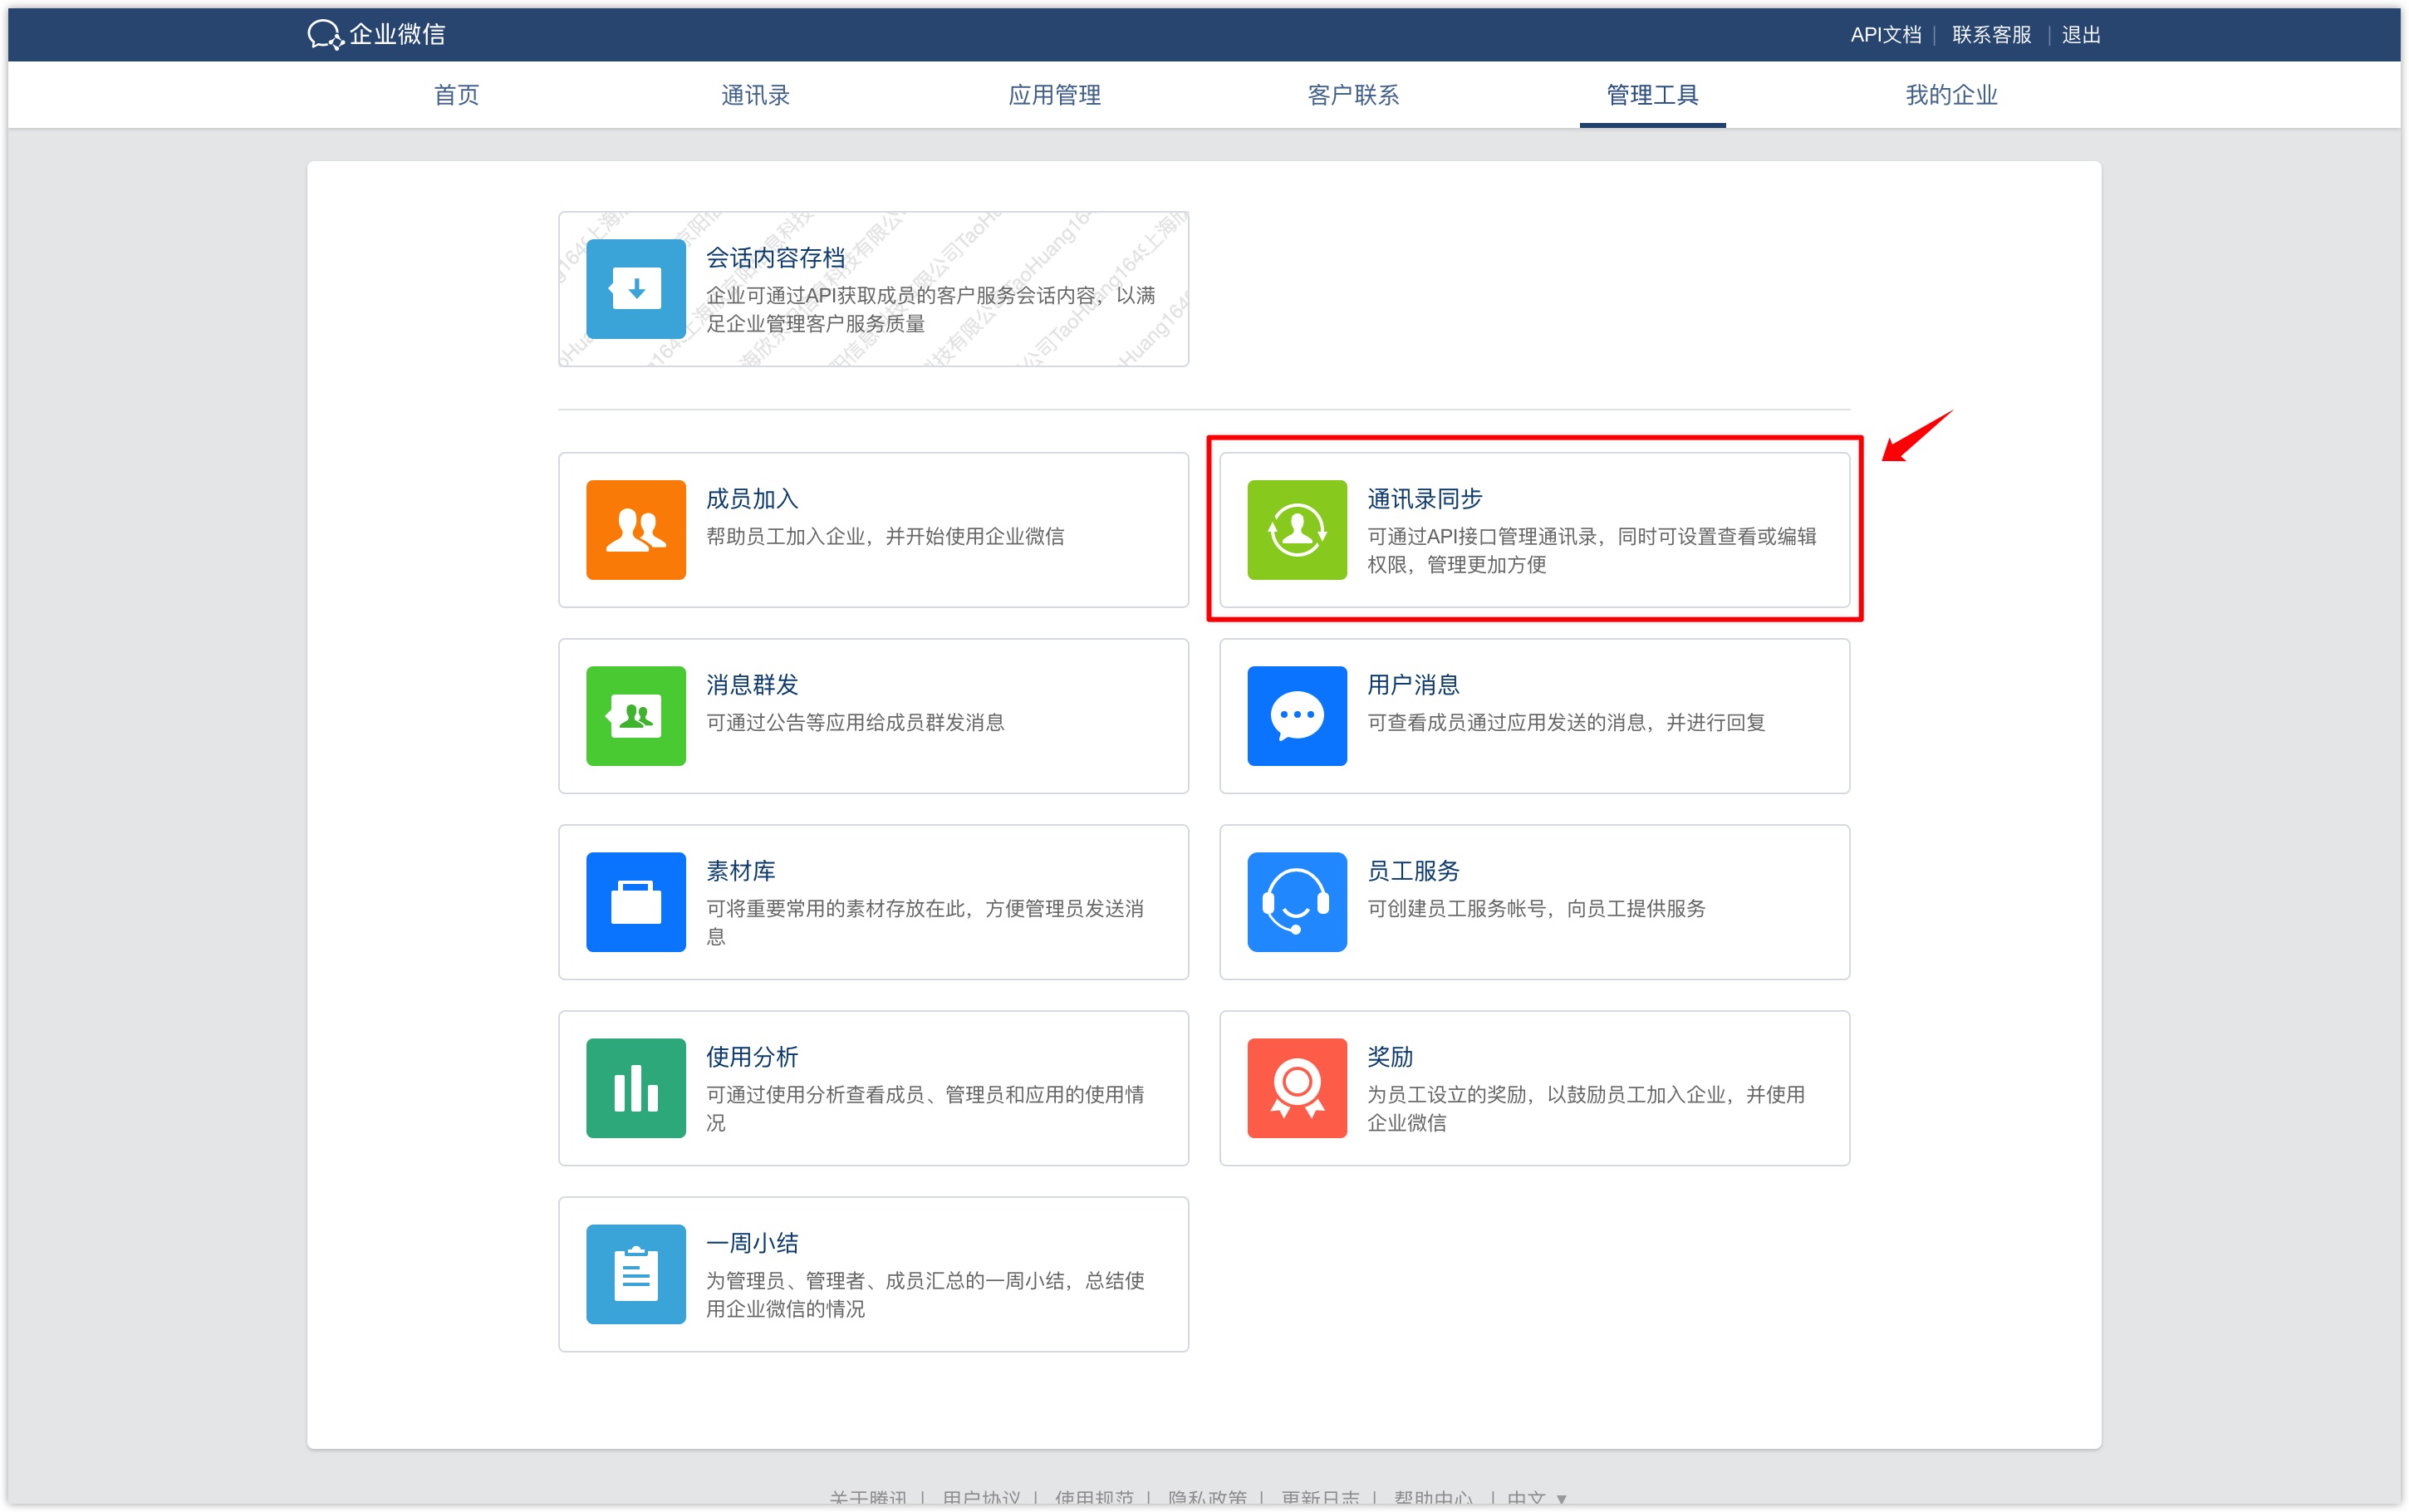This screenshot has width=2409, height=1512.
Task: Click the 员工服务 headset icon
Action: pos(1297,902)
